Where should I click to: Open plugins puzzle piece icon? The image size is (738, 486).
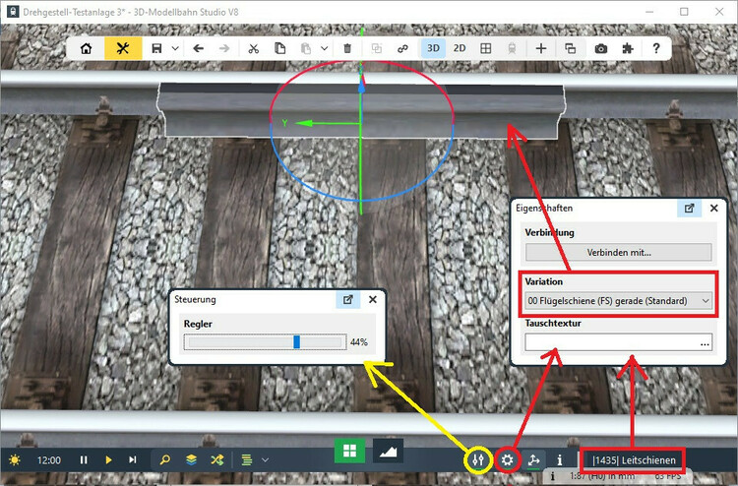coord(628,48)
